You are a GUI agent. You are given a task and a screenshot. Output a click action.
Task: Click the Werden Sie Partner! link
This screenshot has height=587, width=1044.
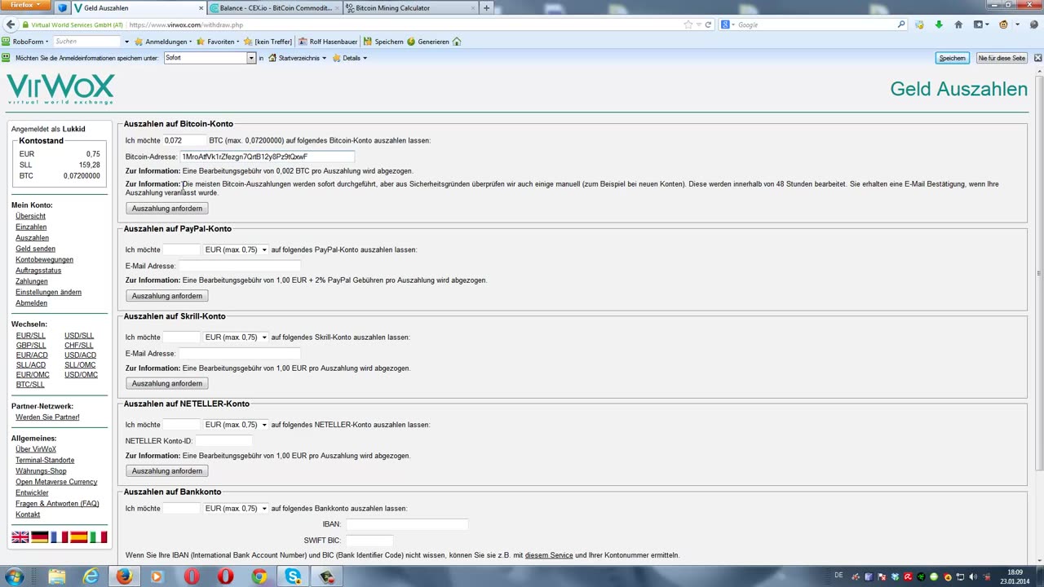[47, 417]
